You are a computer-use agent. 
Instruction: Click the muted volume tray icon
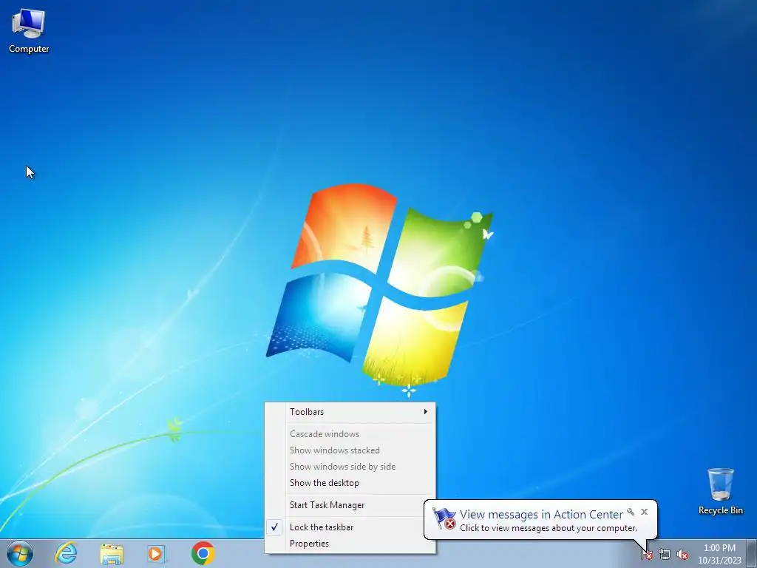pyautogui.click(x=682, y=555)
